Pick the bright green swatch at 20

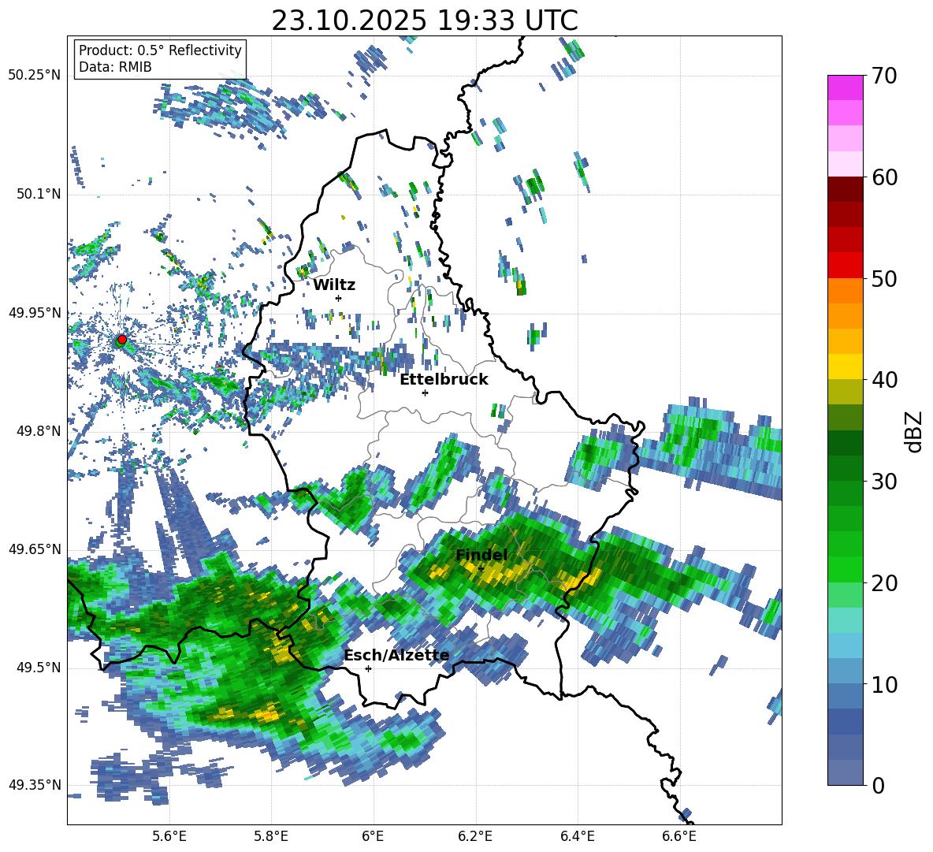click(x=845, y=569)
